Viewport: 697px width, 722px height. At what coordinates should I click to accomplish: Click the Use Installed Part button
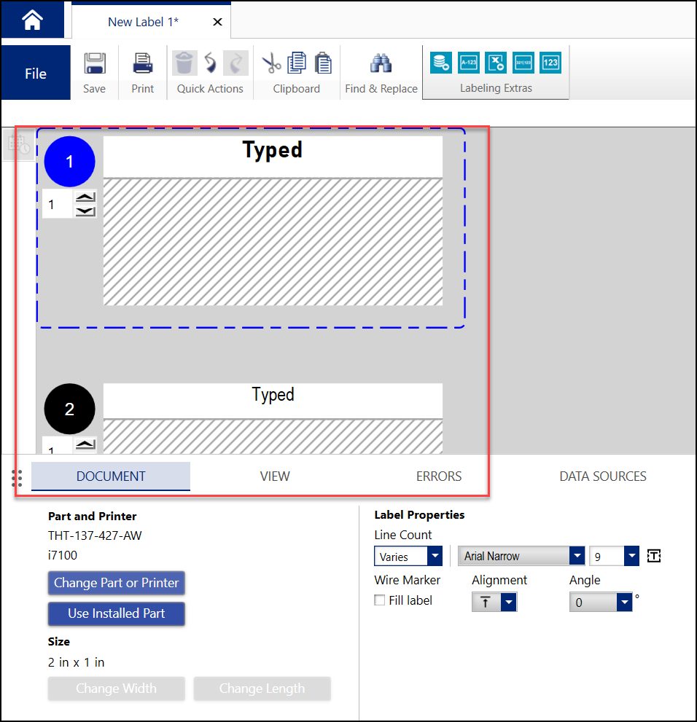pyautogui.click(x=117, y=613)
